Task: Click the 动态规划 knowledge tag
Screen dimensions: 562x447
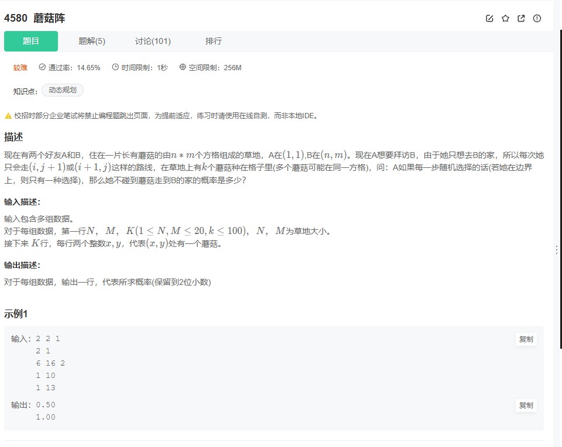Action: (x=63, y=90)
